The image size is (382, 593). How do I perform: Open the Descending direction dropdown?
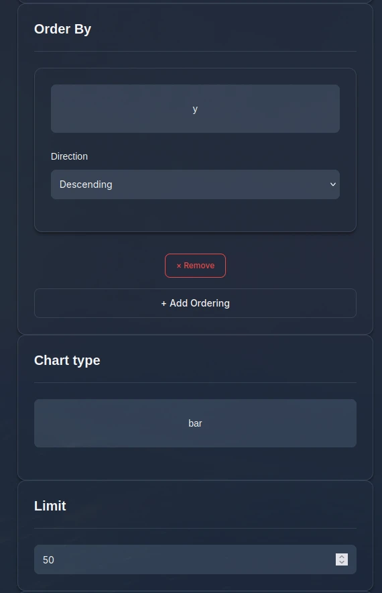[x=195, y=184]
